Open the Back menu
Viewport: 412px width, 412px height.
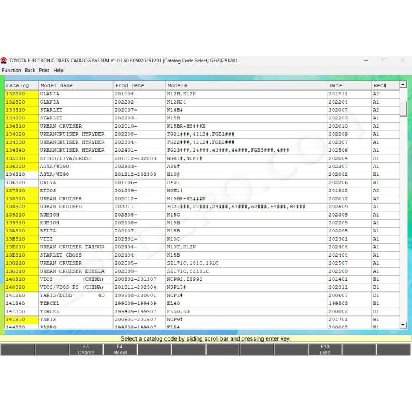pyautogui.click(x=30, y=71)
